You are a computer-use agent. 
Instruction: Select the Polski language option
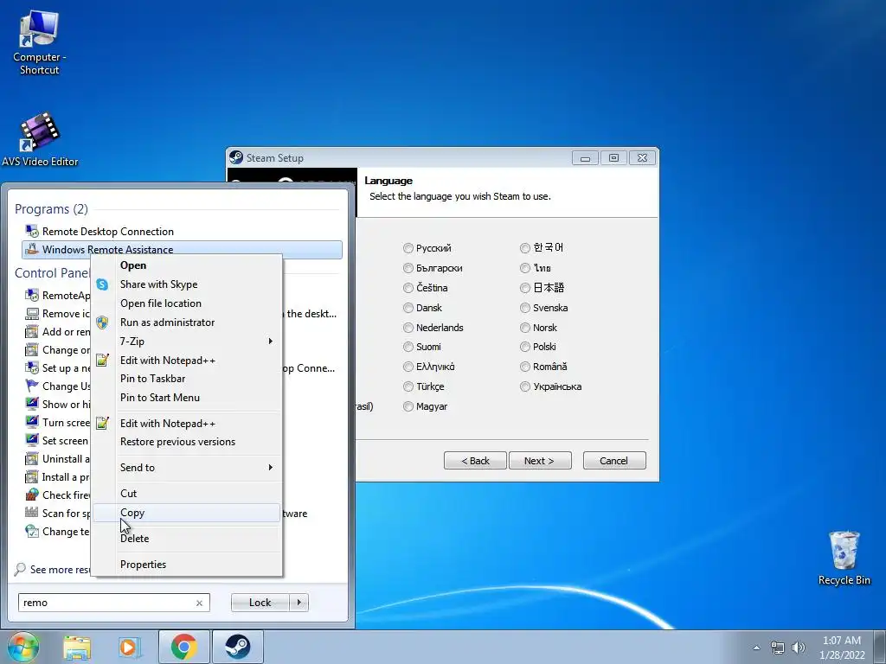[x=538, y=347]
